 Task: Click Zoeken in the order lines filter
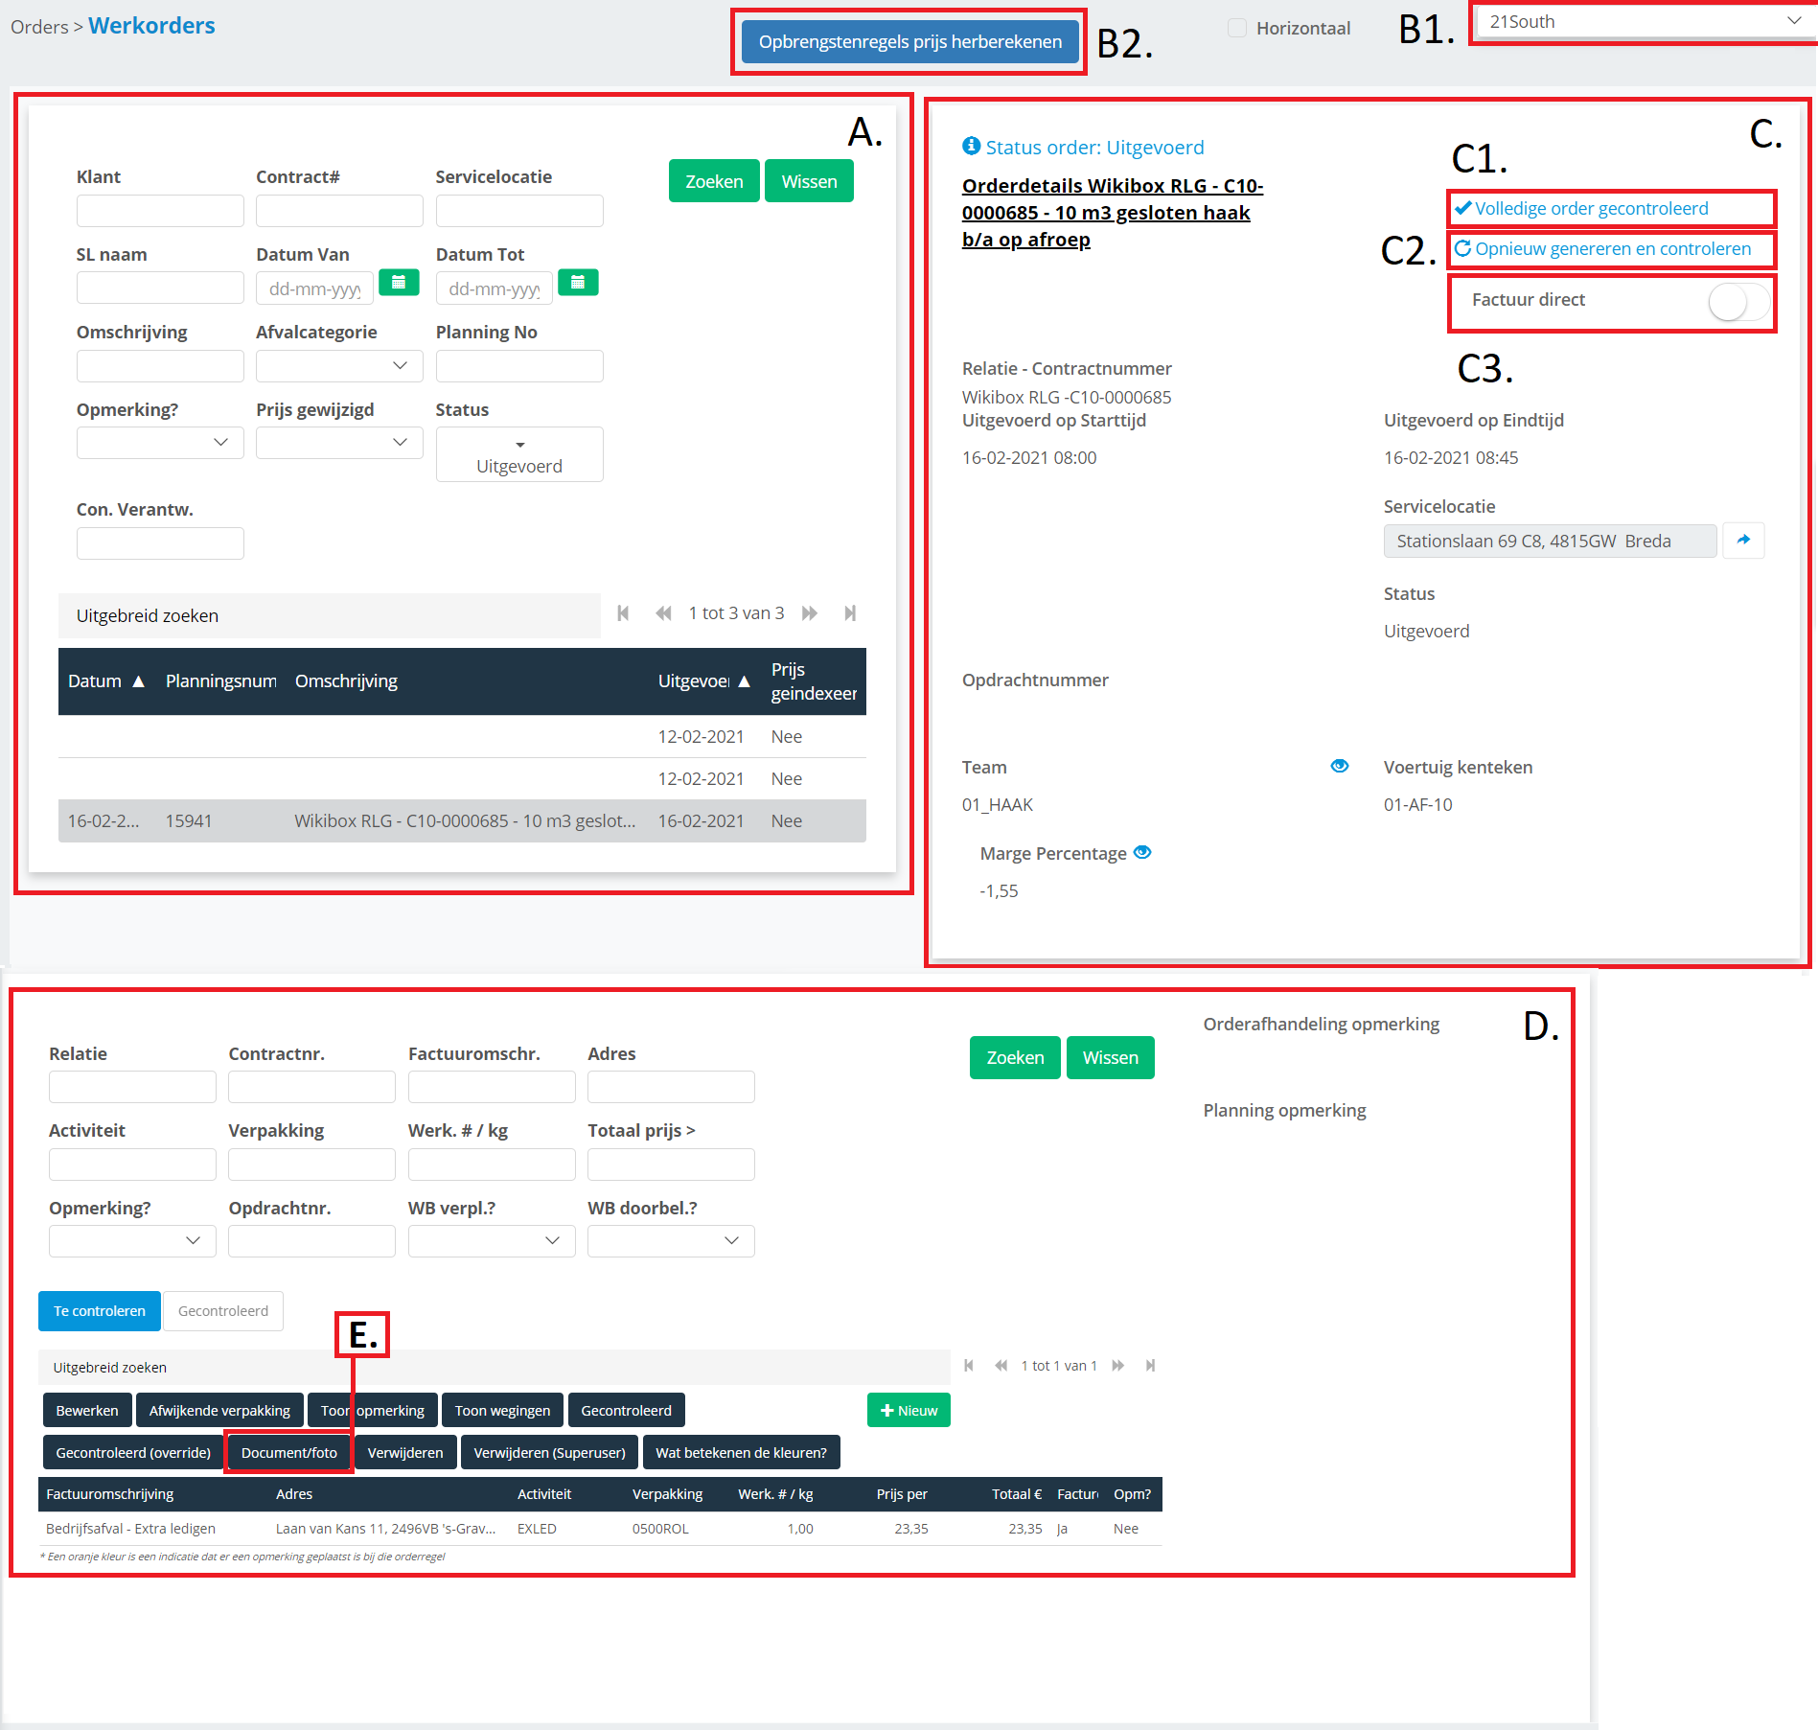pos(1015,1057)
